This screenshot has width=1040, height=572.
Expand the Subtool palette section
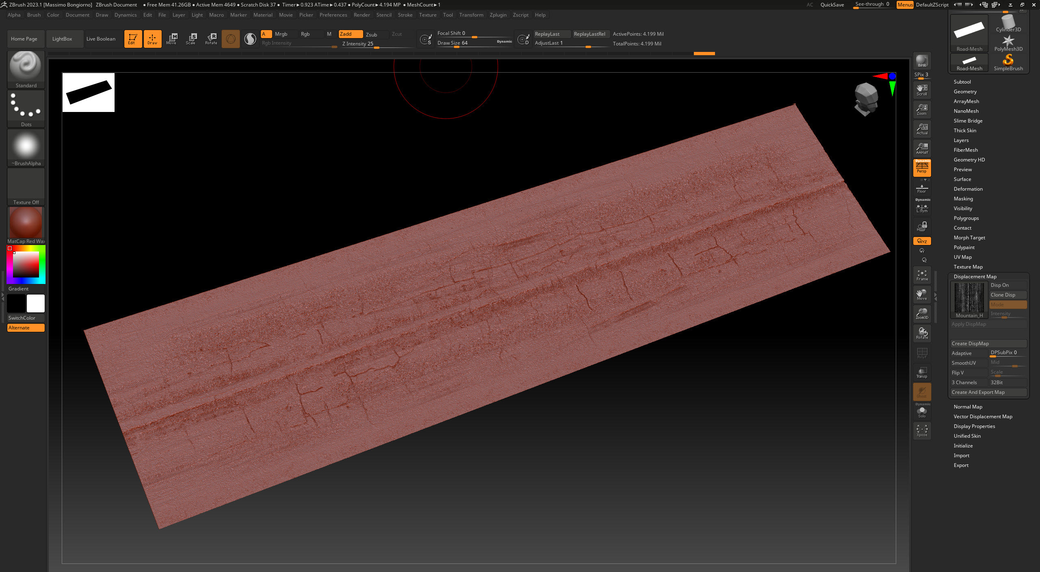click(x=962, y=82)
